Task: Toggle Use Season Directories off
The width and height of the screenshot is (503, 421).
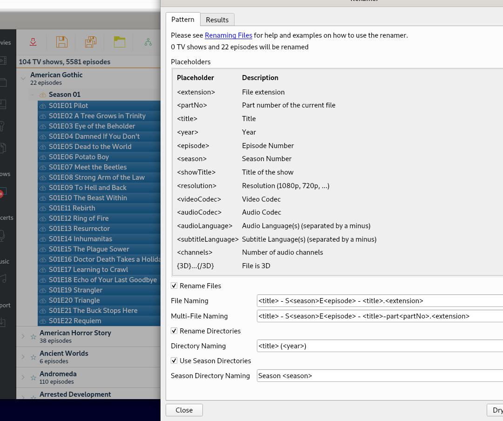Action: click(174, 360)
